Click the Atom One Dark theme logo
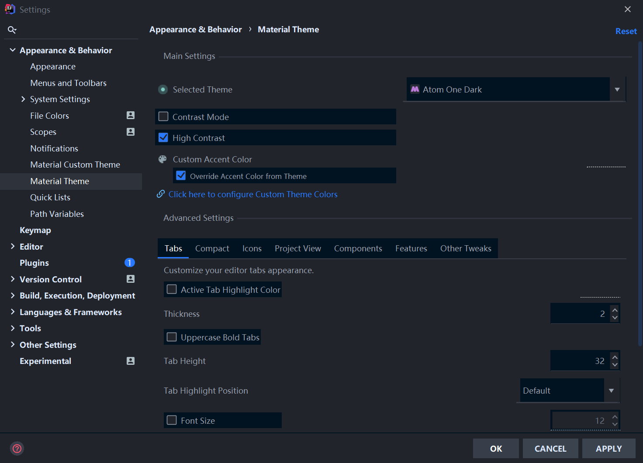643x463 pixels. pyautogui.click(x=415, y=89)
